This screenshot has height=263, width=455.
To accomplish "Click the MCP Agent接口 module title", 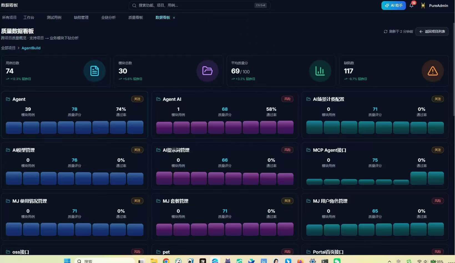I will click(x=330, y=150).
